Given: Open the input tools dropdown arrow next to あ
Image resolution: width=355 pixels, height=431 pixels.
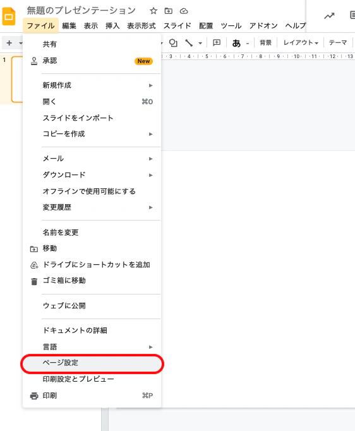Looking at the screenshot, I should pos(248,44).
